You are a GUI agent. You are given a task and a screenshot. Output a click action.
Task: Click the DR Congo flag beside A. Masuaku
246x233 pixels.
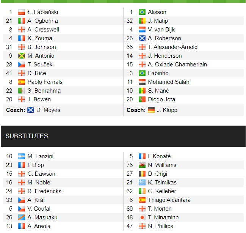tap(22, 217)
